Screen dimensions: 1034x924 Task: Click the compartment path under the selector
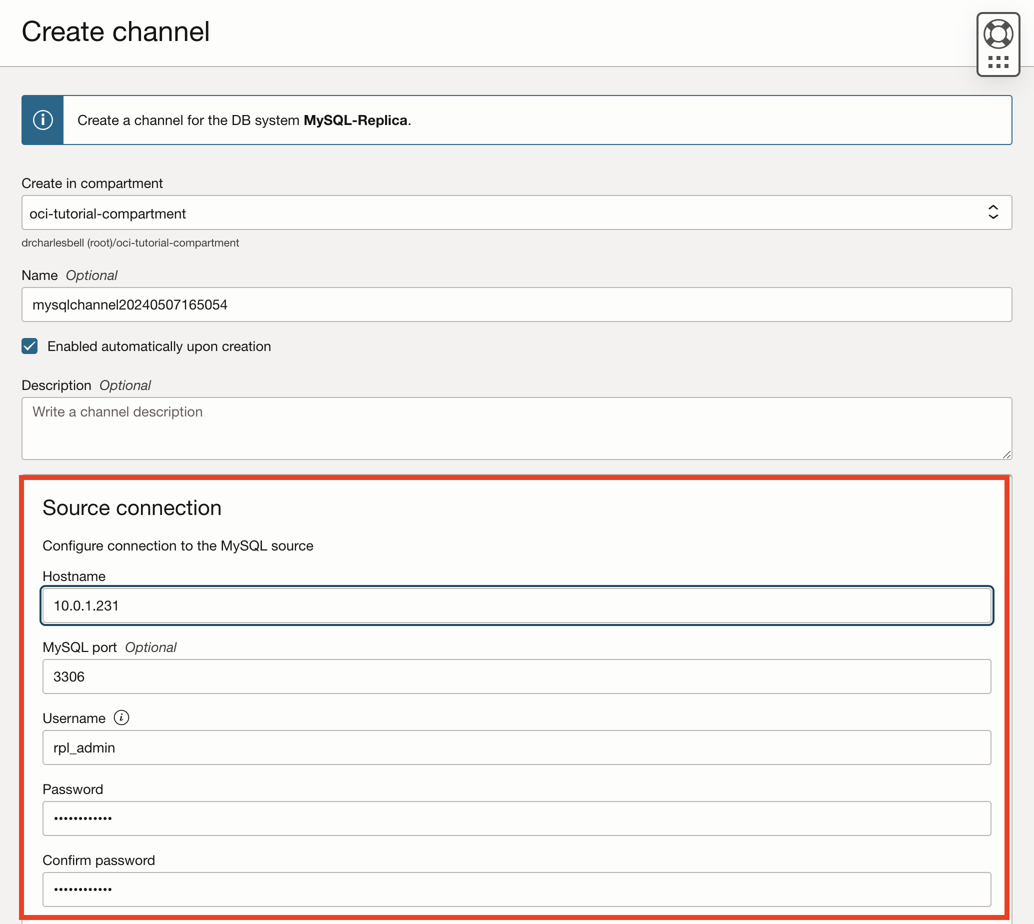pyautogui.click(x=130, y=242)
